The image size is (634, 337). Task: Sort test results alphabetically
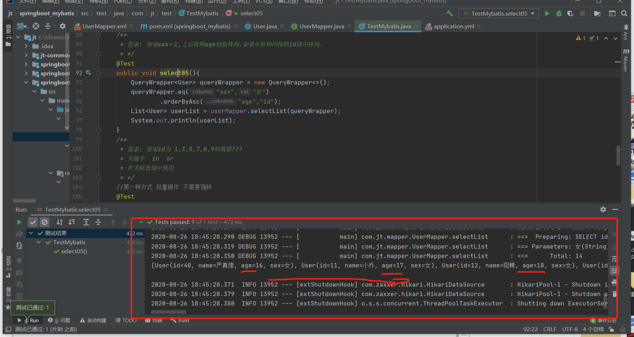[x=59, y=222]
